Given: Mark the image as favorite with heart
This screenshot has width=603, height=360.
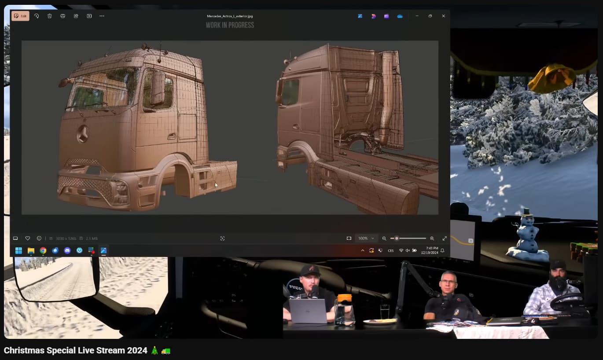Looking at the screenshot, I should (28, 238).
